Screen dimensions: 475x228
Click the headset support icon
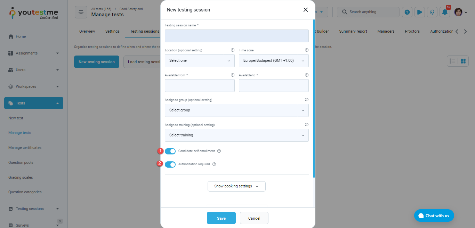point(432,12)
